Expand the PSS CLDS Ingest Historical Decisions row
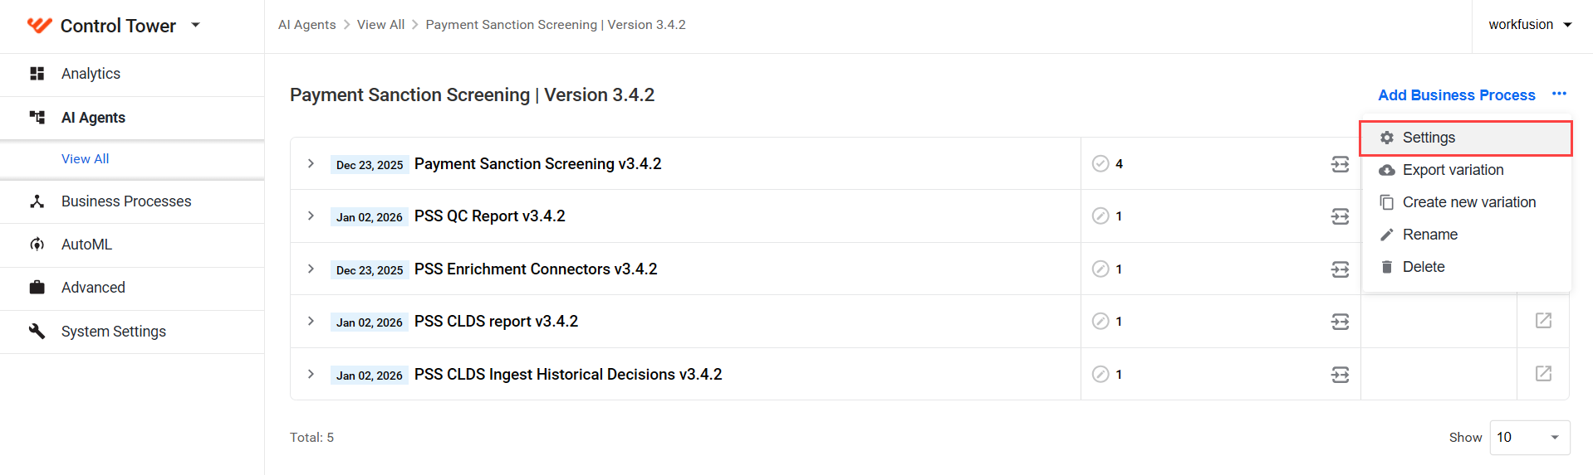 [311, 374]
